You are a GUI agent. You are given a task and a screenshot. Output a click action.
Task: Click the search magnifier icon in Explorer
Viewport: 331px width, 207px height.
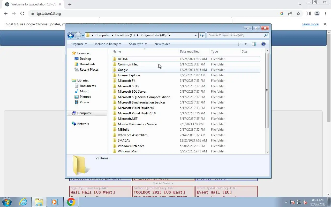point(266,35)
